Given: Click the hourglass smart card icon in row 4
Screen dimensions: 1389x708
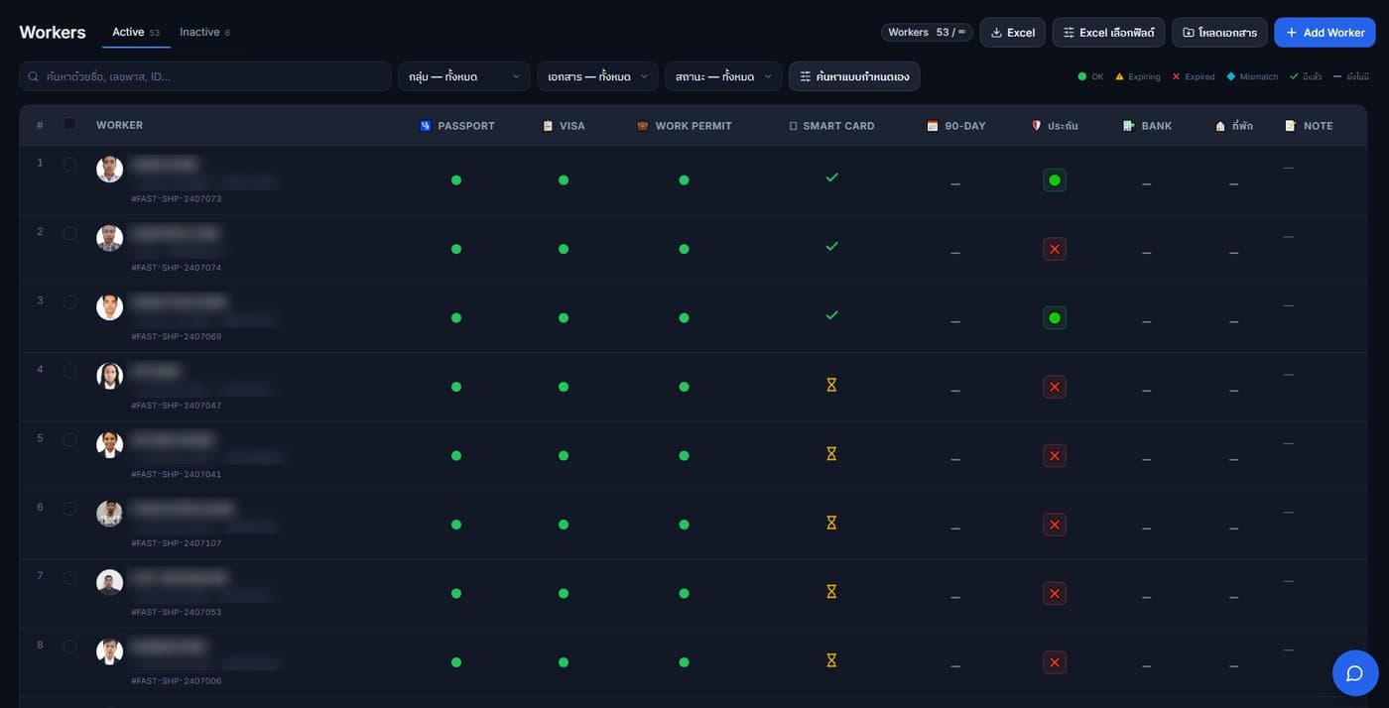Looking at the screenshot, I should (x=831, y=385).
